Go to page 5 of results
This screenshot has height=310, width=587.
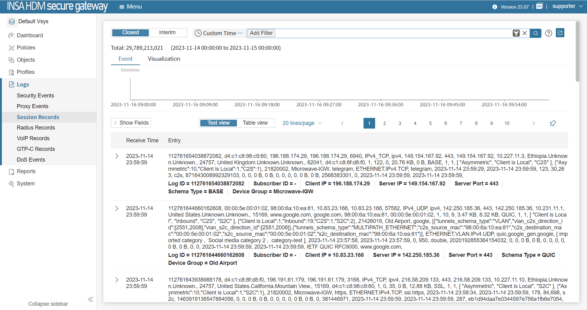430,123
